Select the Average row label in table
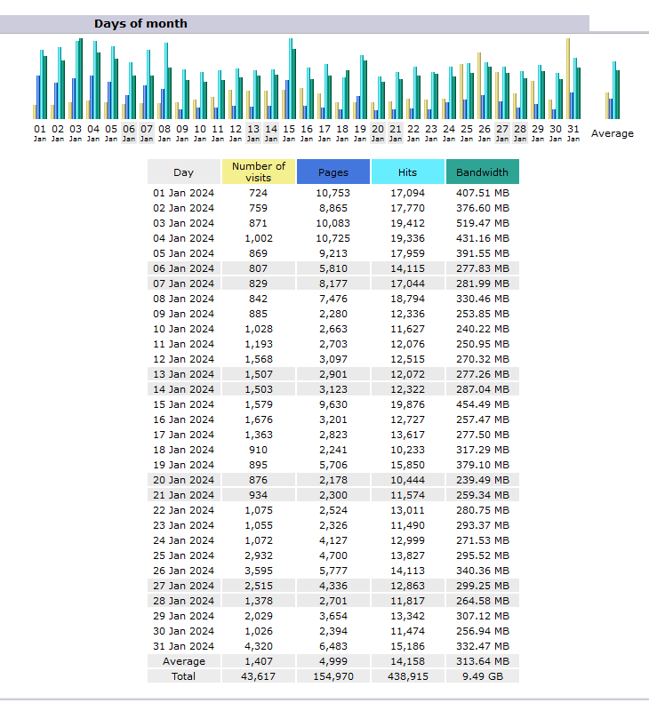Viewport: 649px width, 719px height. coord(183,661)
